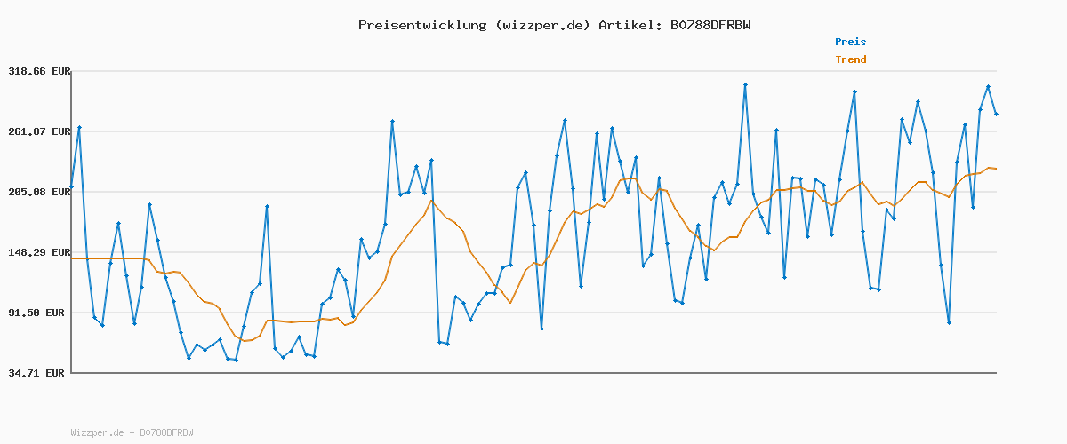1067x444 pixels.
Task: Click the first price data point at left edge
Action: 72,187
